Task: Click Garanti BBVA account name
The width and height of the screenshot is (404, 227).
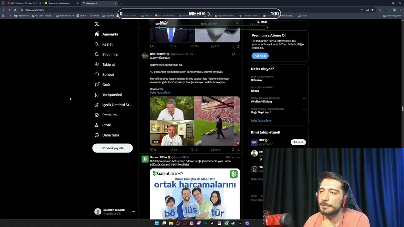Action: (x=158, y=157)
